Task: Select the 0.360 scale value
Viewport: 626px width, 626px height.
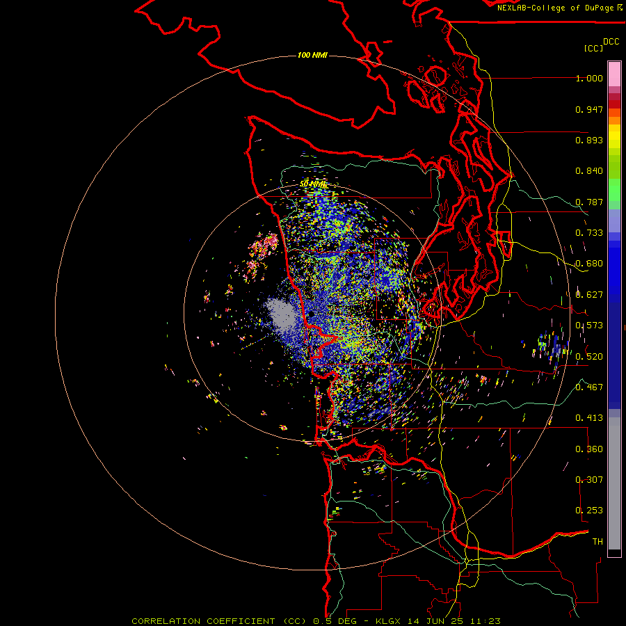Action: [589, 449]
